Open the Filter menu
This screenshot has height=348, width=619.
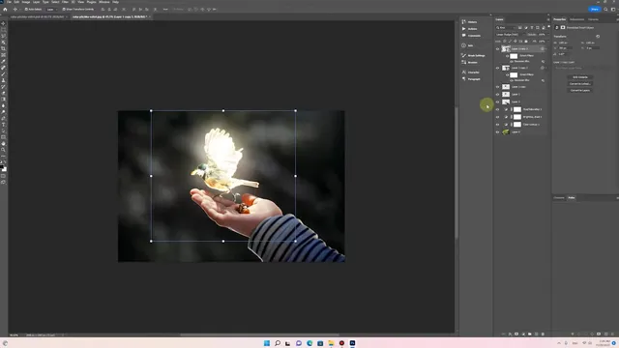pos(65,2)
